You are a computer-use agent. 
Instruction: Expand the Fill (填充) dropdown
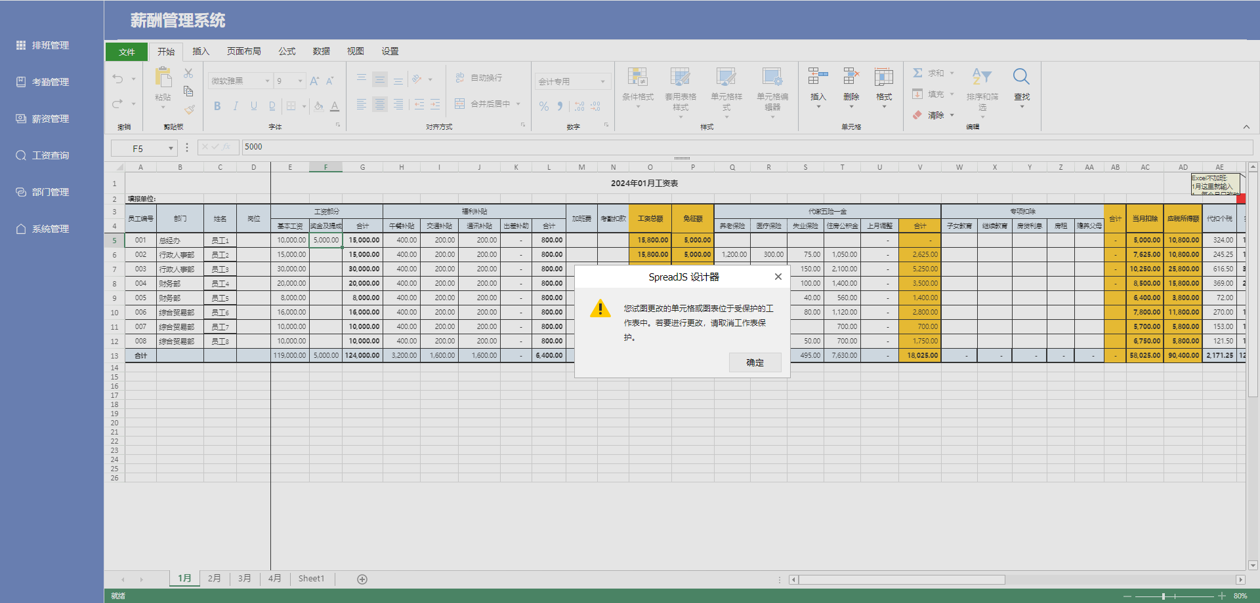(x=952, y=94)
